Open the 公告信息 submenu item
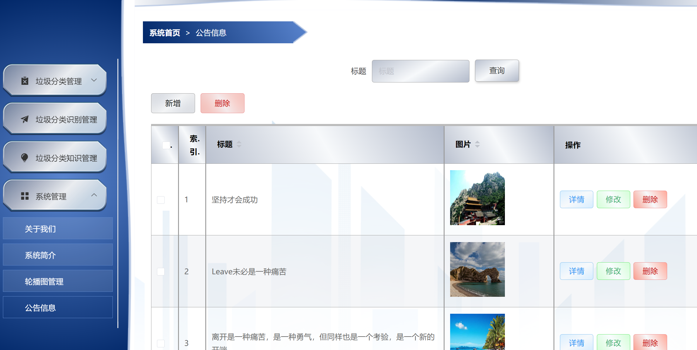The image size is (697, 350). click(58, 307)
